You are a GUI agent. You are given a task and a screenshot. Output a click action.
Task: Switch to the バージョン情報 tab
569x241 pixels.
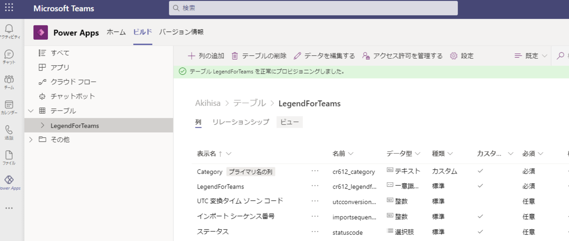click(181, 32)
